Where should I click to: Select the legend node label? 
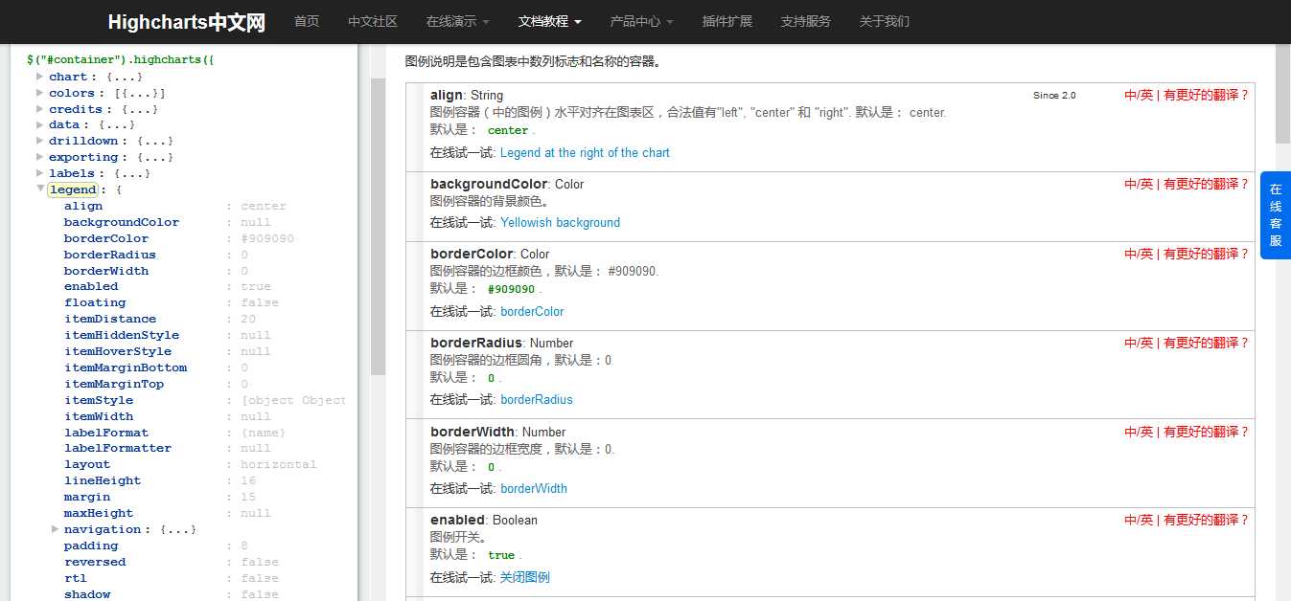73,189
